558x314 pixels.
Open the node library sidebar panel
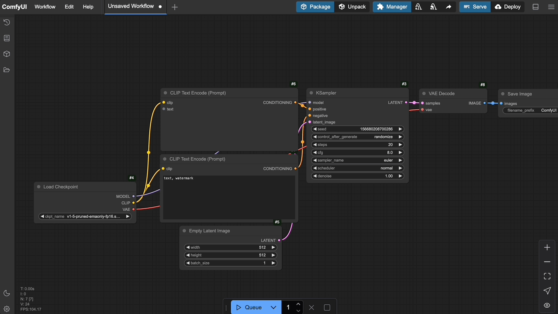tap(7, 38)
